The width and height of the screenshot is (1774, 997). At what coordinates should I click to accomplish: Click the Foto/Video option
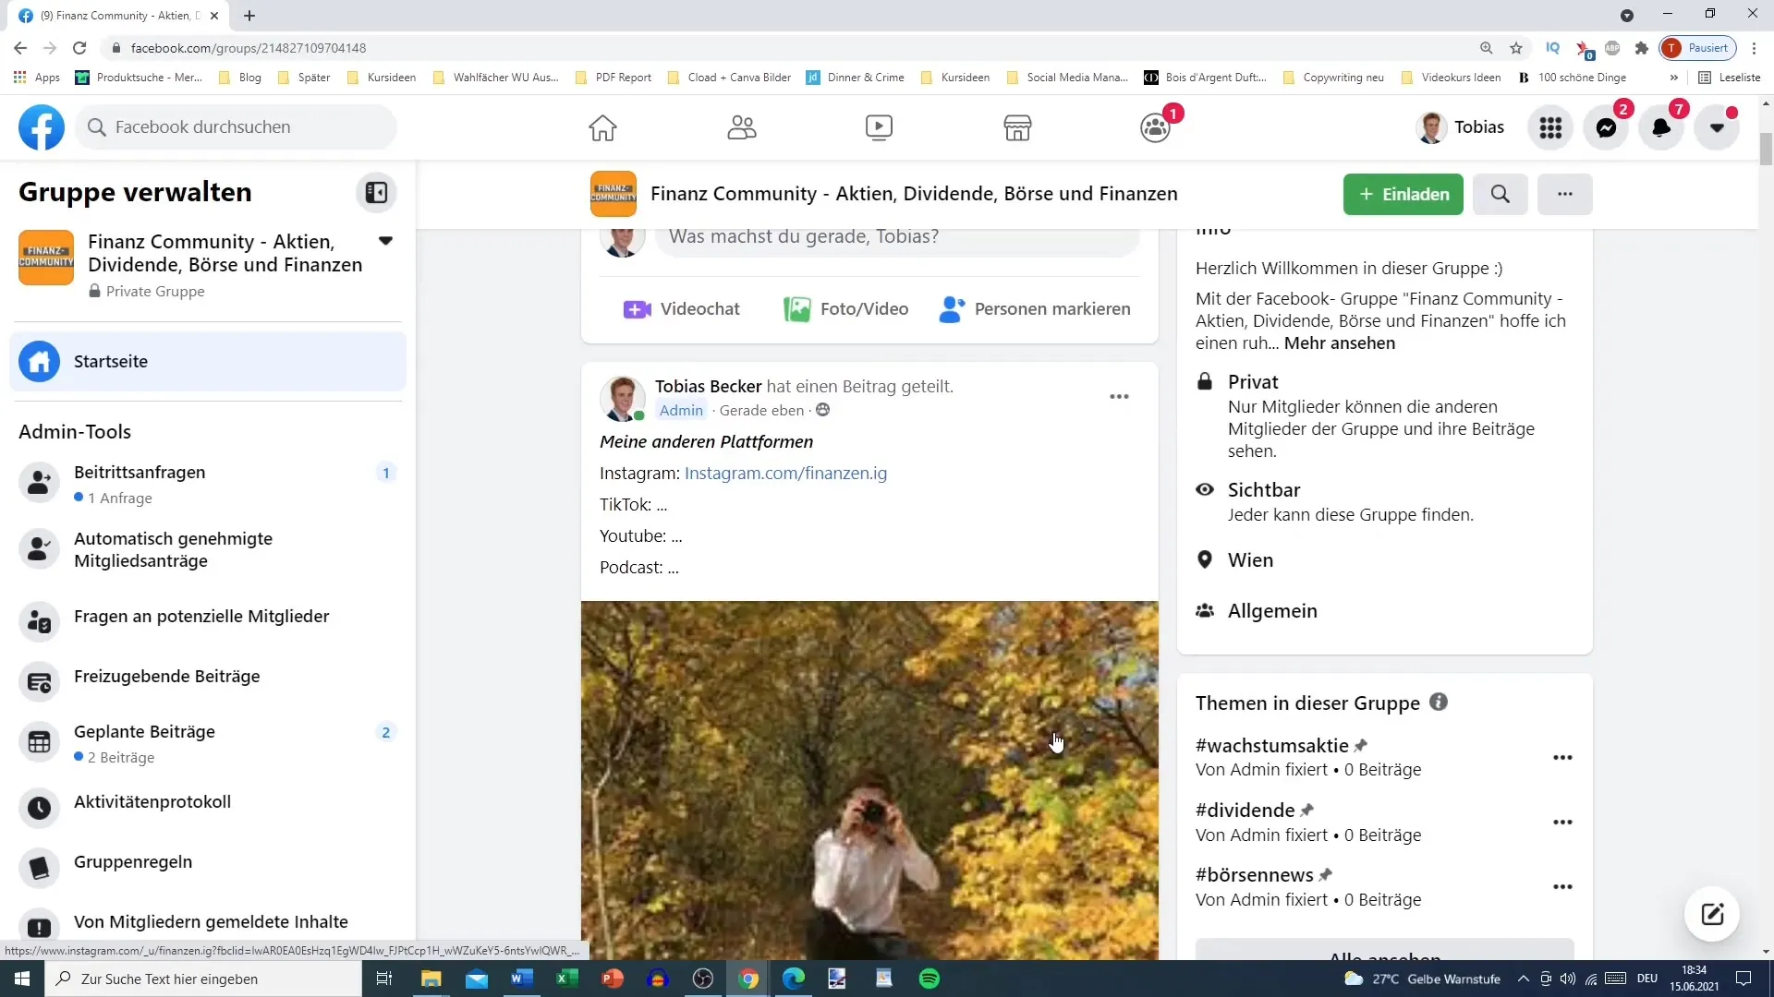coord(845,309)
